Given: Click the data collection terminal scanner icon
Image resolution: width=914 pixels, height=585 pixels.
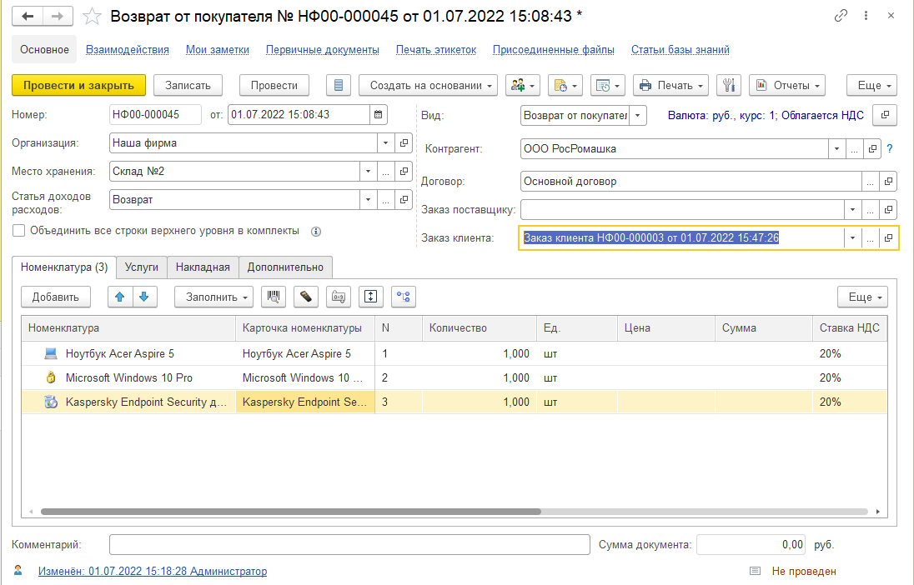Looking at the screenshot, I should pyautogui.click(x=307, y=297).
